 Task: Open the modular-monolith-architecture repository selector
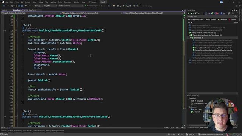click(x=211, y=134)
